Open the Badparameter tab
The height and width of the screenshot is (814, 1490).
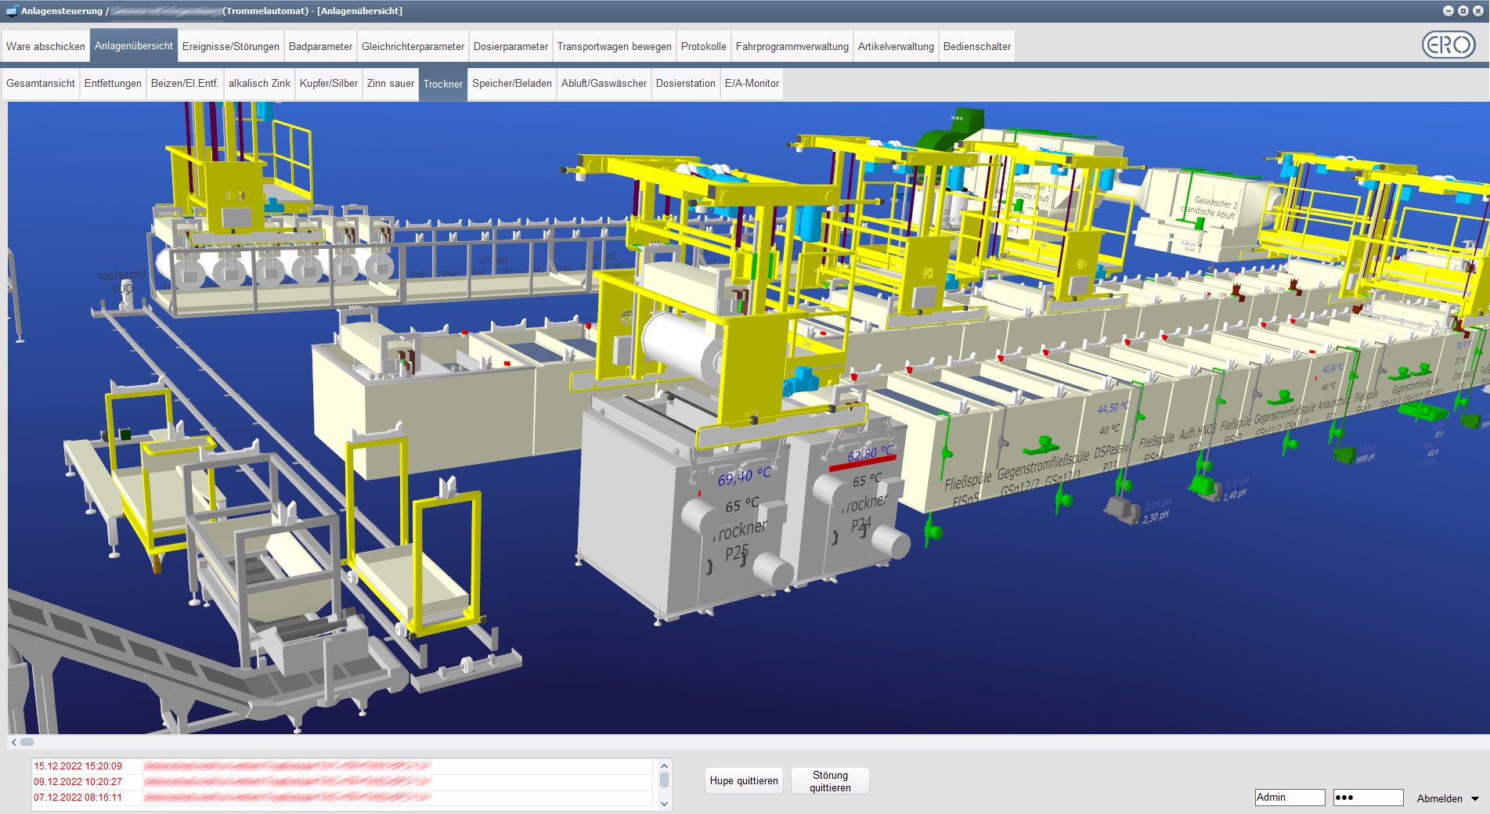(320, 47)
